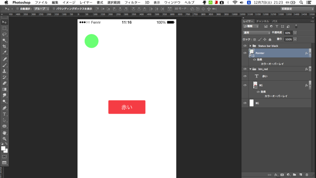Select the Eraser tool
The width and height of the screenshot is (316, 178).
[4, 83]
